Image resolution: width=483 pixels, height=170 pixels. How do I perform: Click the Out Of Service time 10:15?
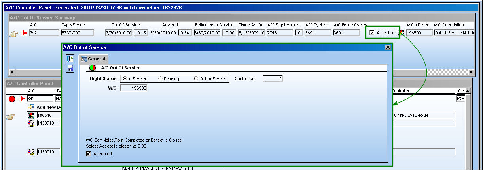click(140, 33)
